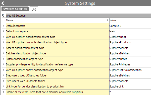Edit the Main workspace value

[130, 31]
